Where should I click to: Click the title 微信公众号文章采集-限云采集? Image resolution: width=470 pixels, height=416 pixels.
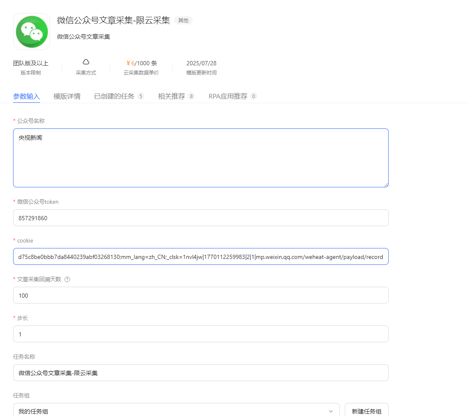pos(113,20)
